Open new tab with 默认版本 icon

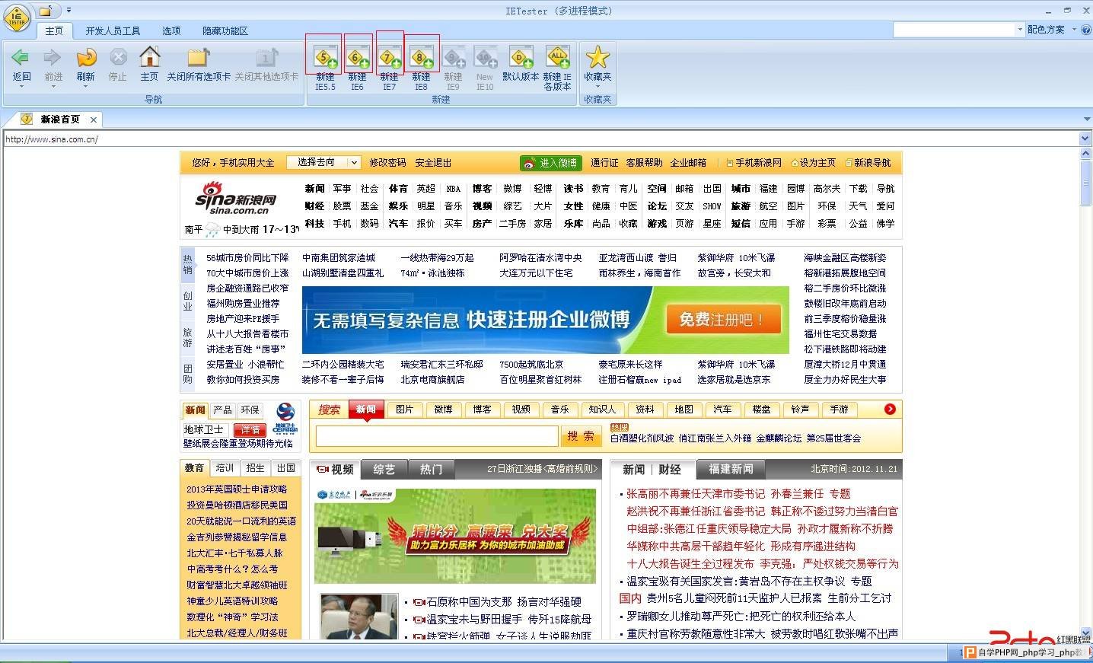click(521, 57)
